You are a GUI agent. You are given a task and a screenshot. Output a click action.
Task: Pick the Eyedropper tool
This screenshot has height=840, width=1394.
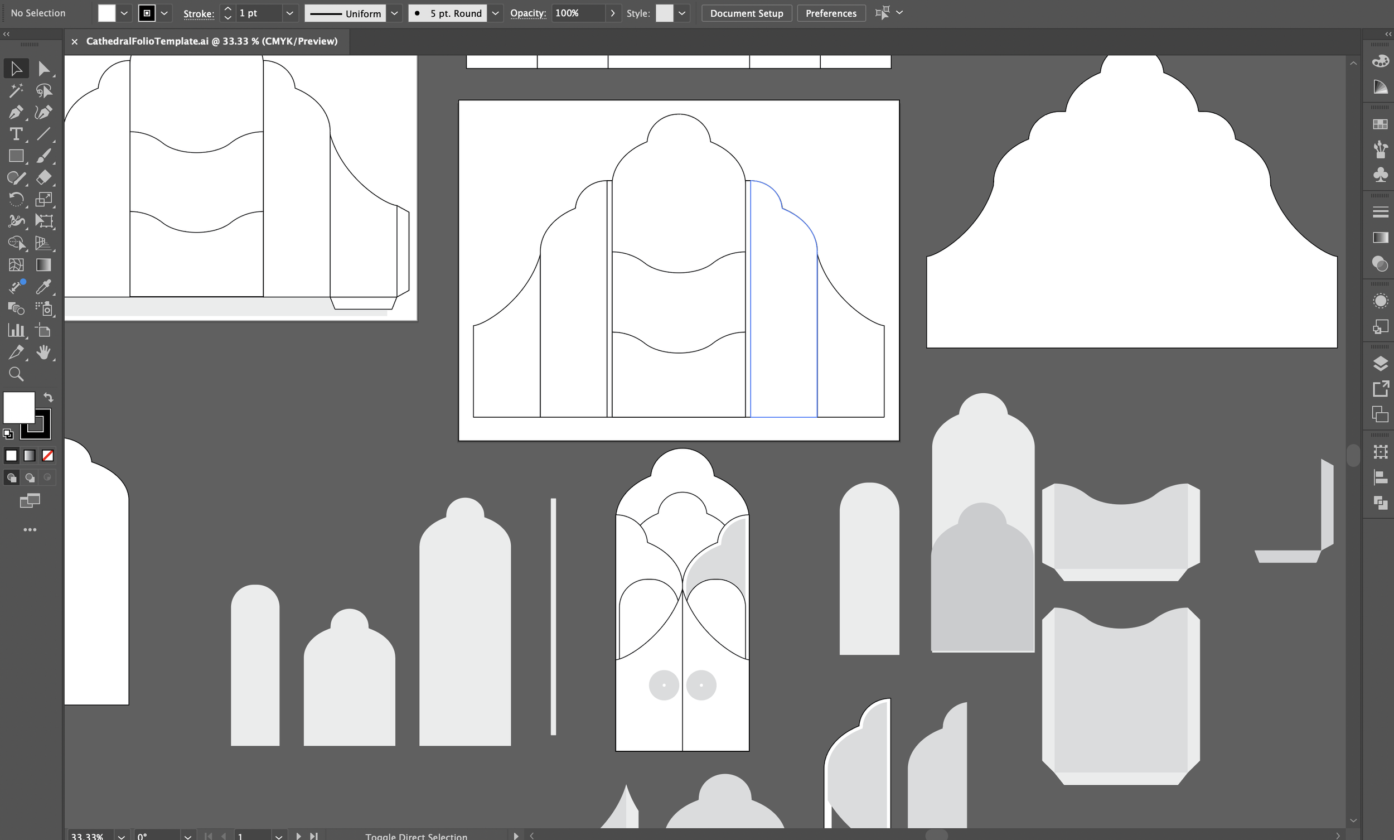pyautogui.click(x=43, y=287)
